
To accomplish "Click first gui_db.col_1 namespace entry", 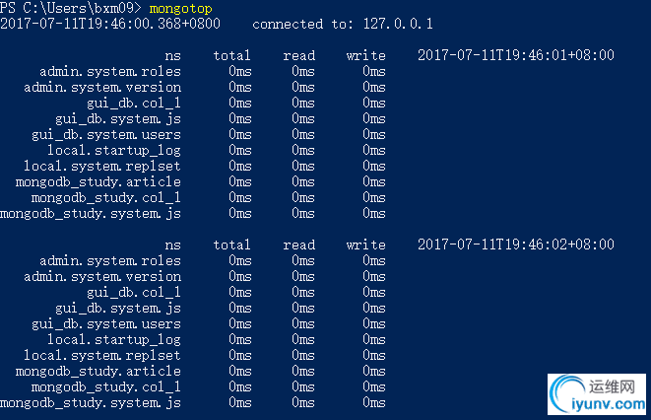I will click(x=134, y=104).
